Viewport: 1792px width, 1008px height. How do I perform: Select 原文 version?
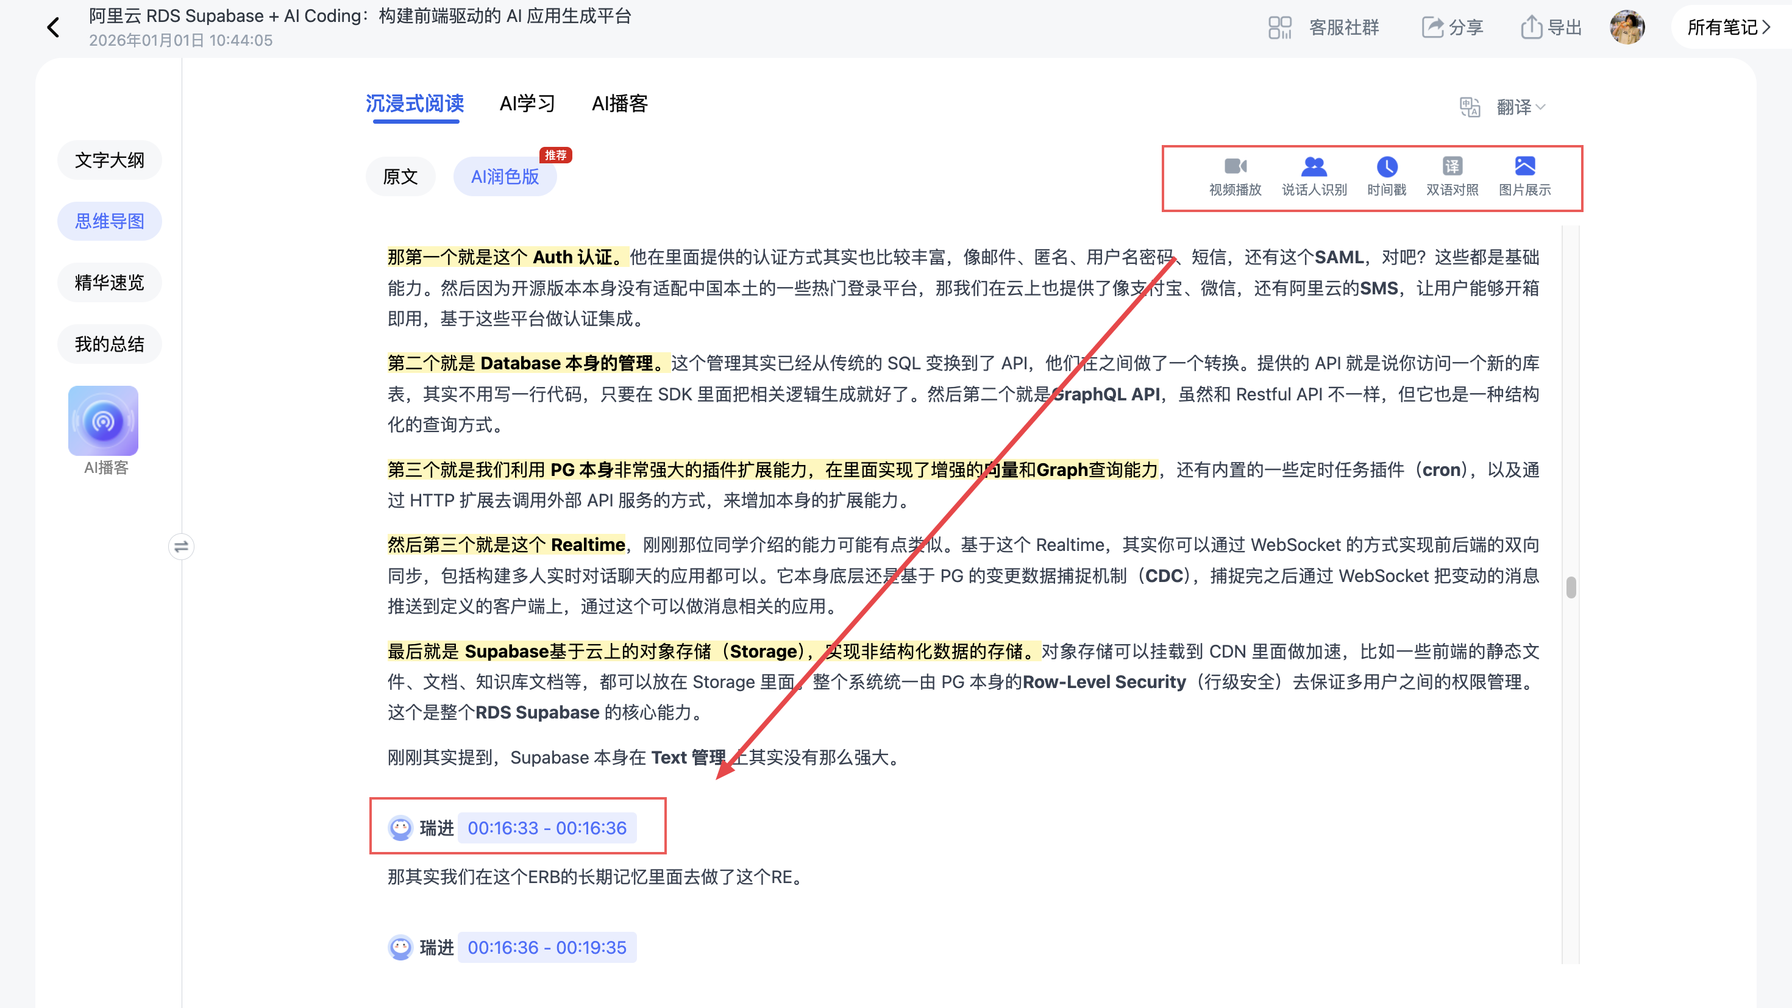400,177
